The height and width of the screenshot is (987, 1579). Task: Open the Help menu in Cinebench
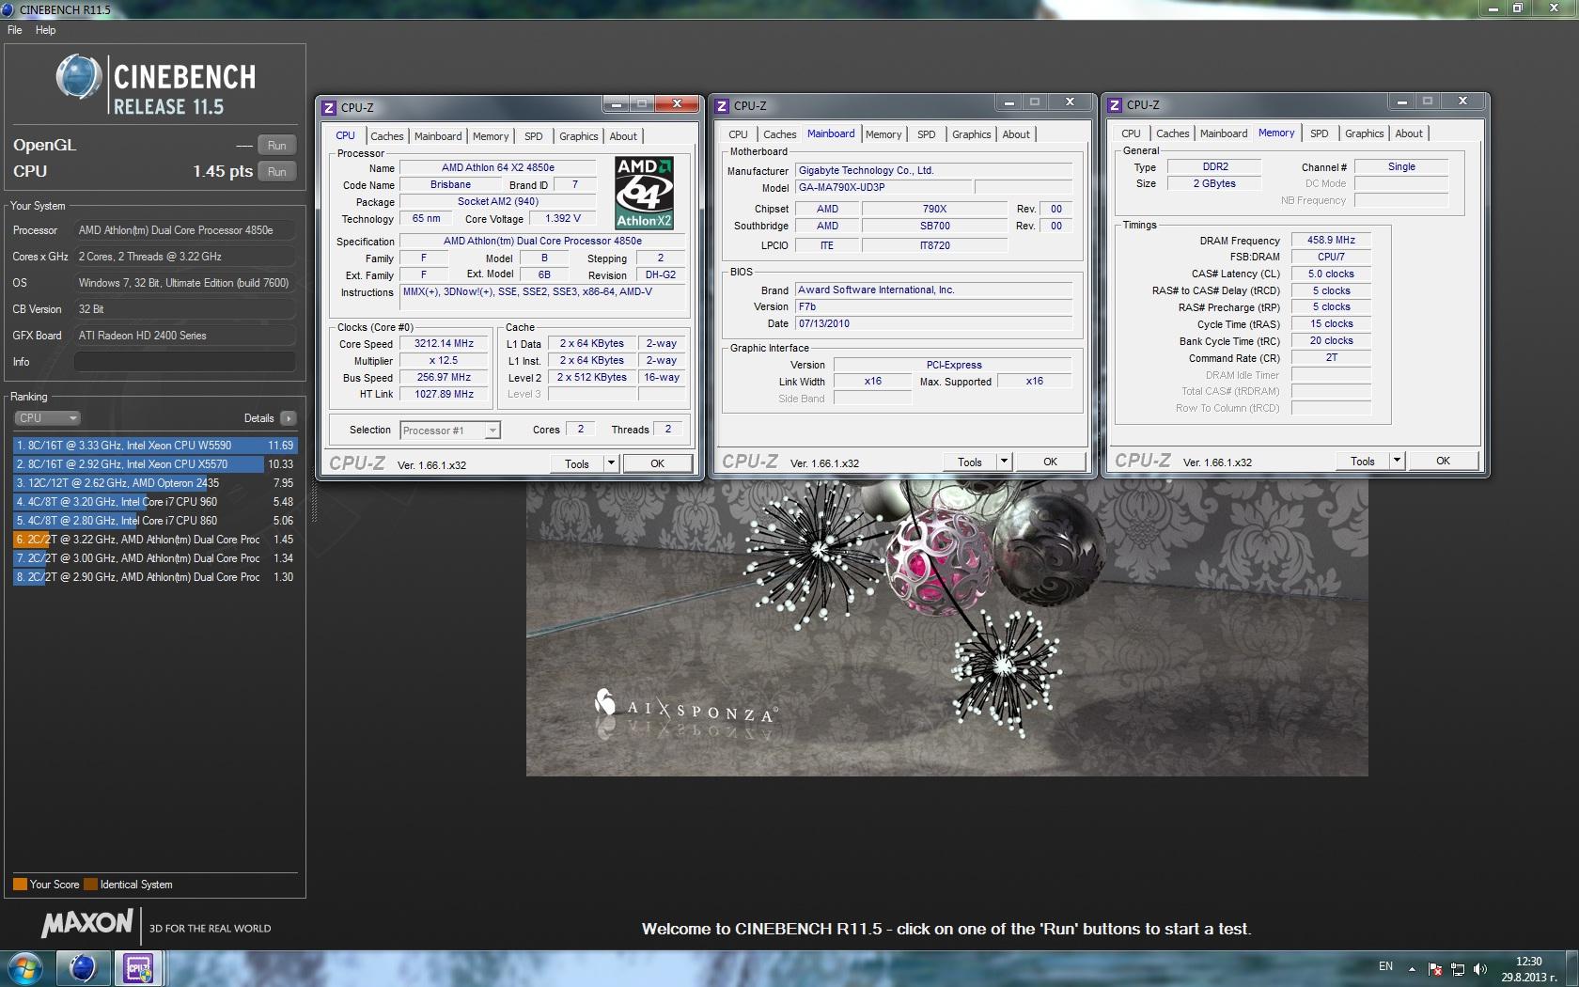pyautogui.click(x=45, y=30)
